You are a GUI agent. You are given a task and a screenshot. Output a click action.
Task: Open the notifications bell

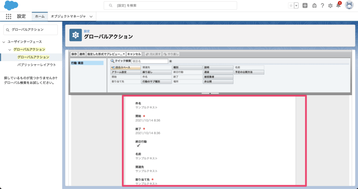[338, 5]
